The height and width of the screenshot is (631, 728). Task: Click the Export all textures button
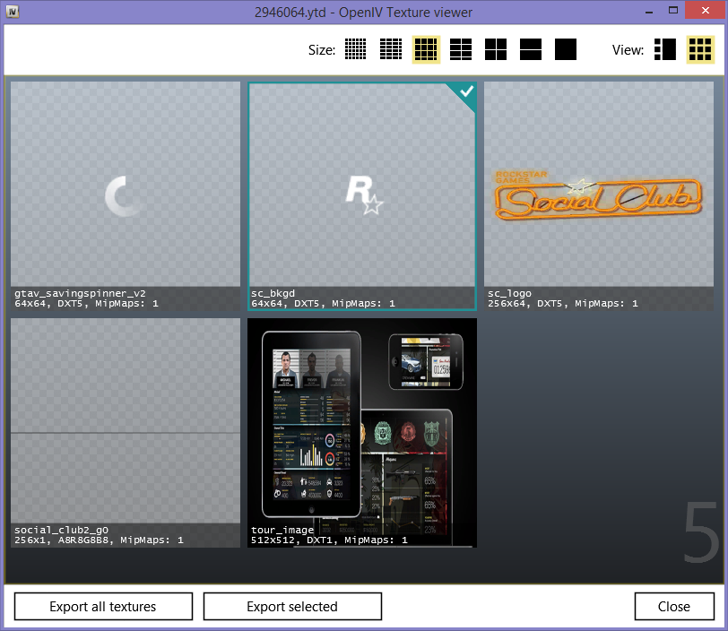point(103,607)
